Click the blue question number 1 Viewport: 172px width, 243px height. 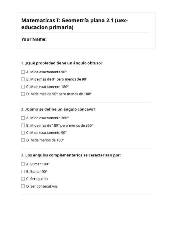(22, 63)
